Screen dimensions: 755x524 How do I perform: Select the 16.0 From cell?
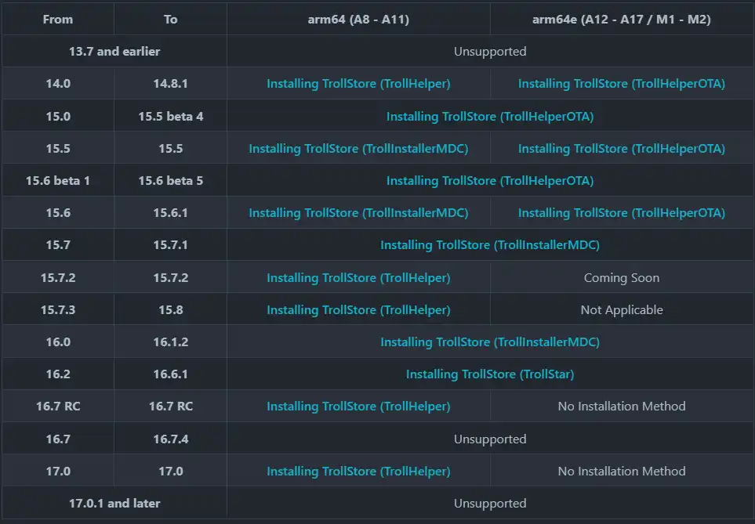coord(58,342)
